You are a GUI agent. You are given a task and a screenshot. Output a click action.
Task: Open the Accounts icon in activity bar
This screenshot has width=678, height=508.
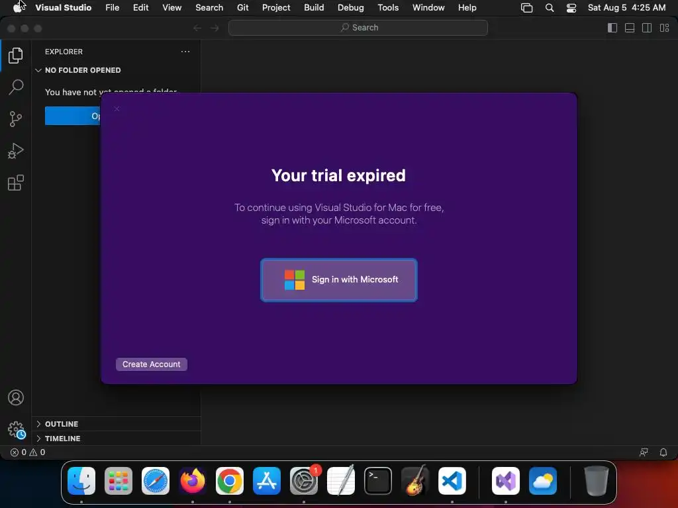(16, 398)
